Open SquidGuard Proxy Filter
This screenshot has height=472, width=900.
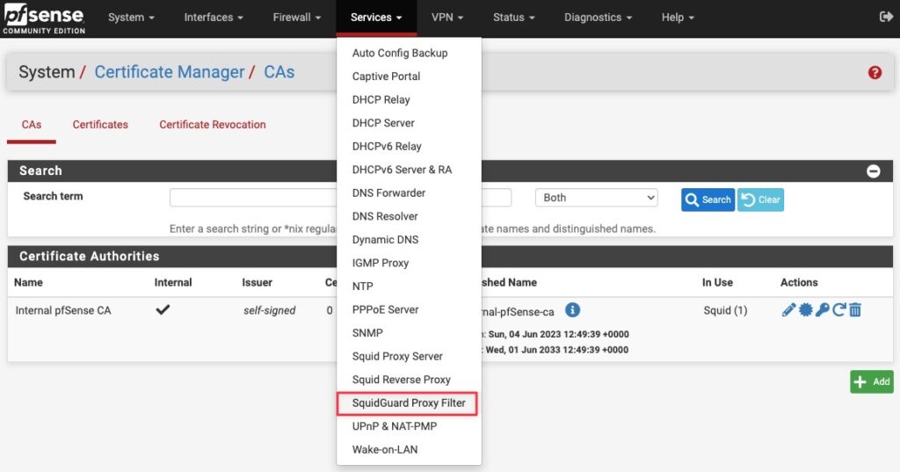point(409,403)
